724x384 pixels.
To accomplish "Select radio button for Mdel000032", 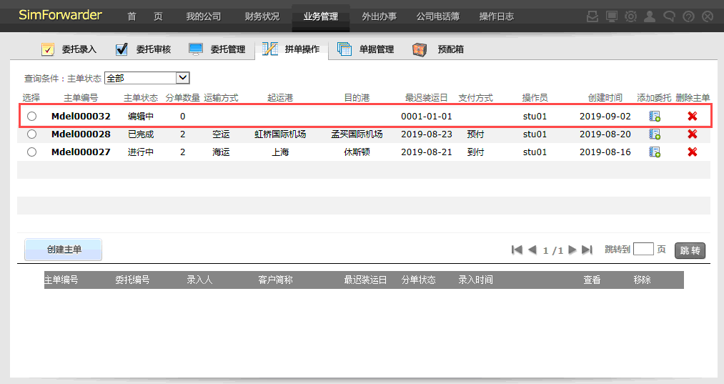I will pos(31,116).
